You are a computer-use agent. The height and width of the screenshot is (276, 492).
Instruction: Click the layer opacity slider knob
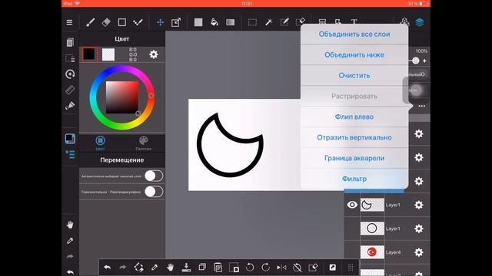click(415, 61)
